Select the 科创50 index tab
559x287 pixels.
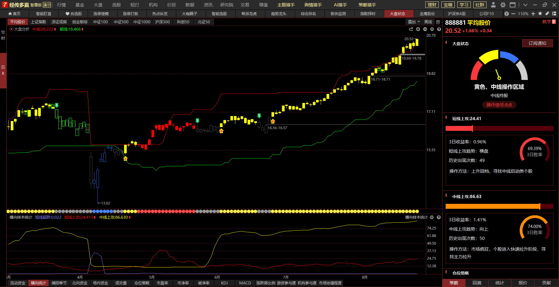click(183, 22)
